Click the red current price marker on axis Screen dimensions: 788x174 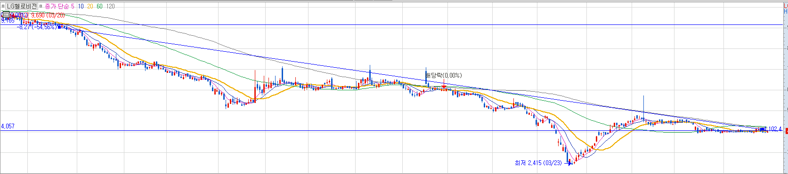787,131
